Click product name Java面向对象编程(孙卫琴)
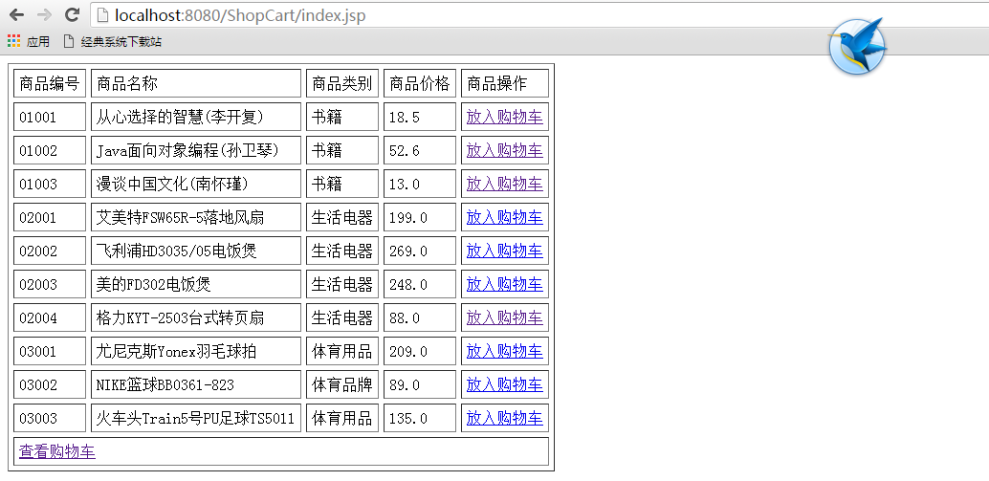This screenshot has width=989, height=481. pyautogui.click(x=187, y=150)
